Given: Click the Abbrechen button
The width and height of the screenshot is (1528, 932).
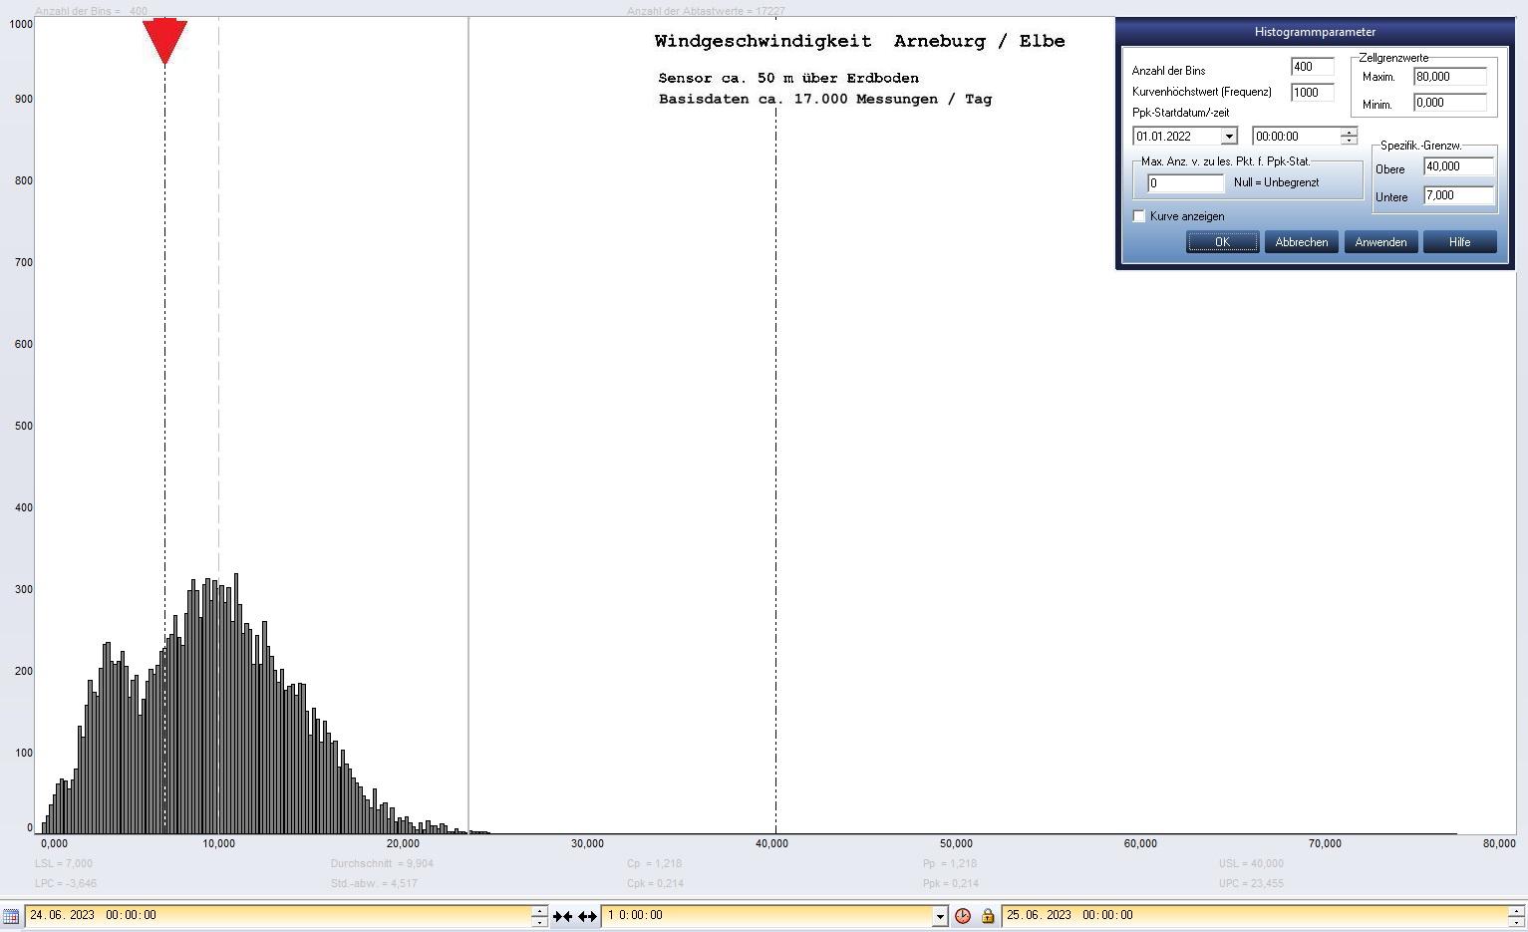Looking at the screenshot, I should (x=1301, y=242).
